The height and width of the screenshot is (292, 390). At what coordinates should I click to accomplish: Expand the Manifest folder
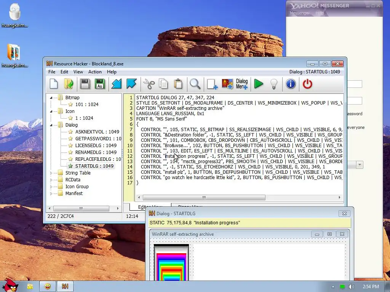point(51,194)
